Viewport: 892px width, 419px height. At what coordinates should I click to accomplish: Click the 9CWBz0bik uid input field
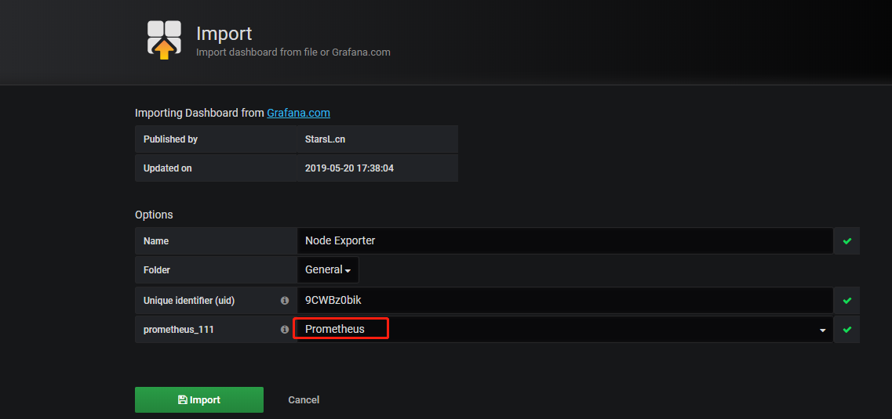click(x=565, y=300)
